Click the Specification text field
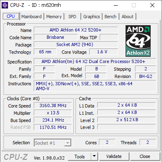 pos(95,61)
